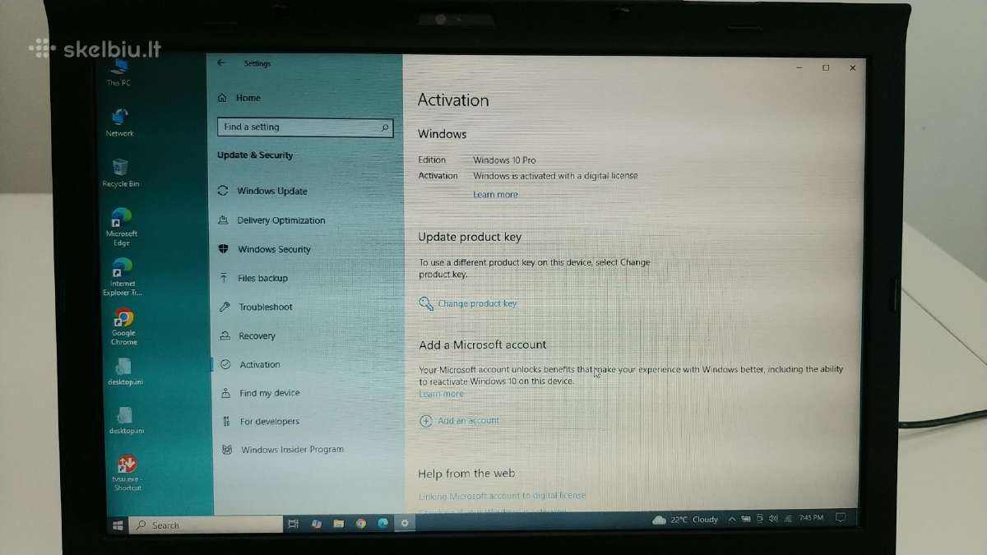Click the key icon beside Change product key

(x=426, y=303)
